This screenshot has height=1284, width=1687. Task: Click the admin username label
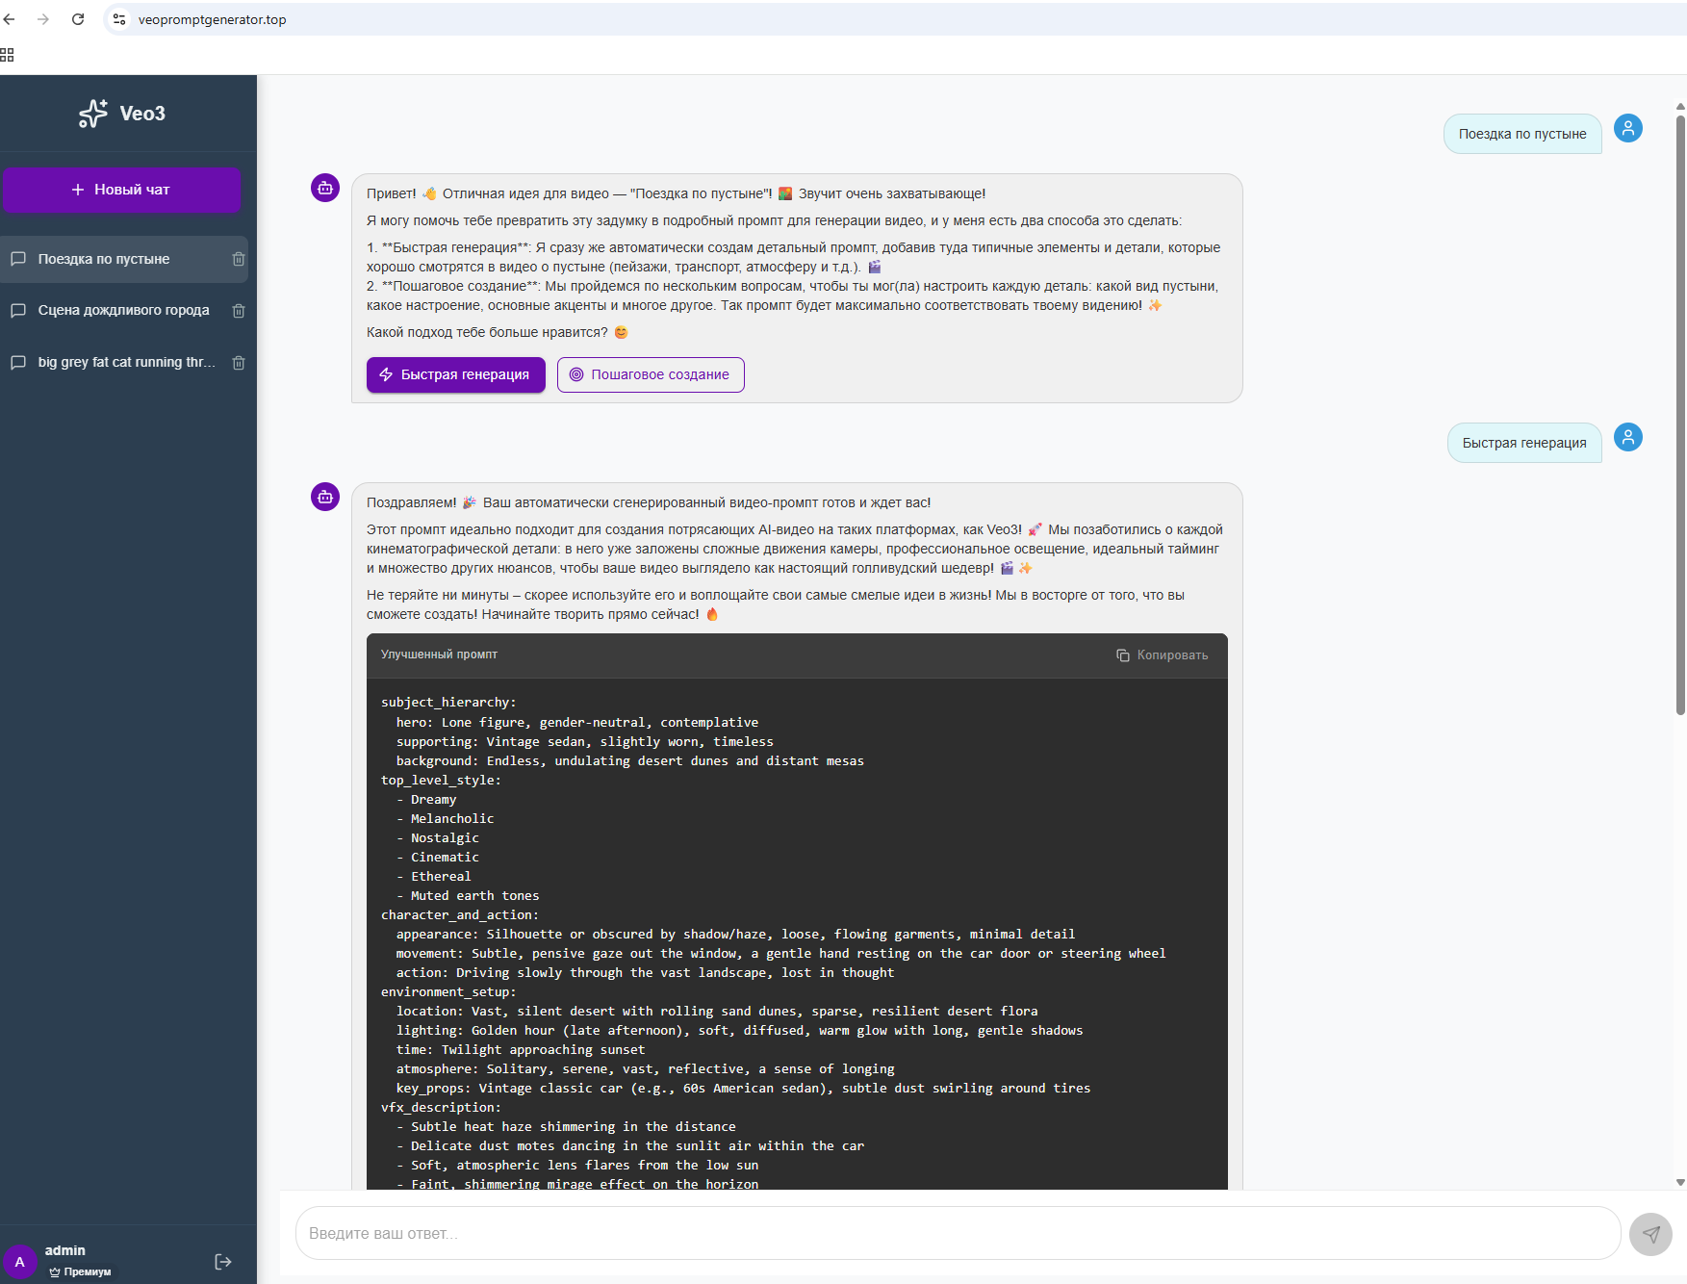tap(65, 1250)
